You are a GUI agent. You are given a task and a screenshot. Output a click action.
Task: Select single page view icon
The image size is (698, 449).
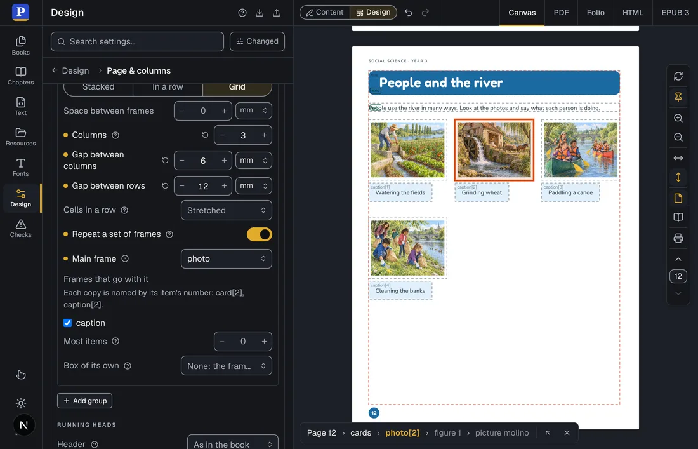click(x=678, y=198)
